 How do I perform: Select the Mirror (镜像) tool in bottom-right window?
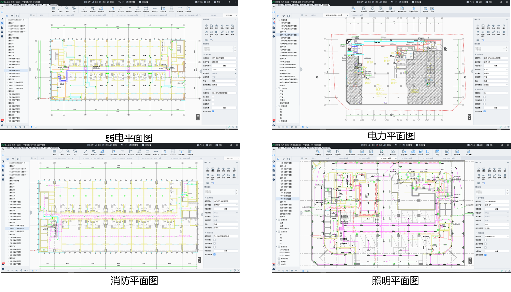(500, 176)
